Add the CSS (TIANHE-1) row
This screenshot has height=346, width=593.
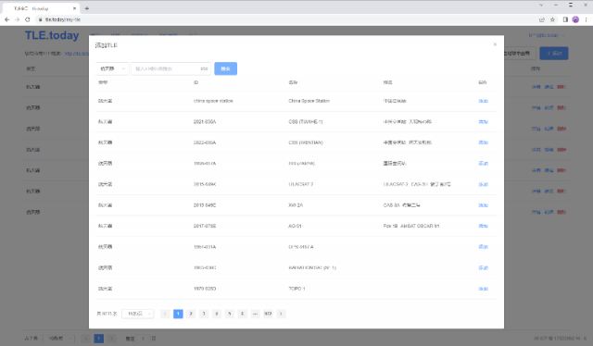pyautogui.click(x=483, y=121)
